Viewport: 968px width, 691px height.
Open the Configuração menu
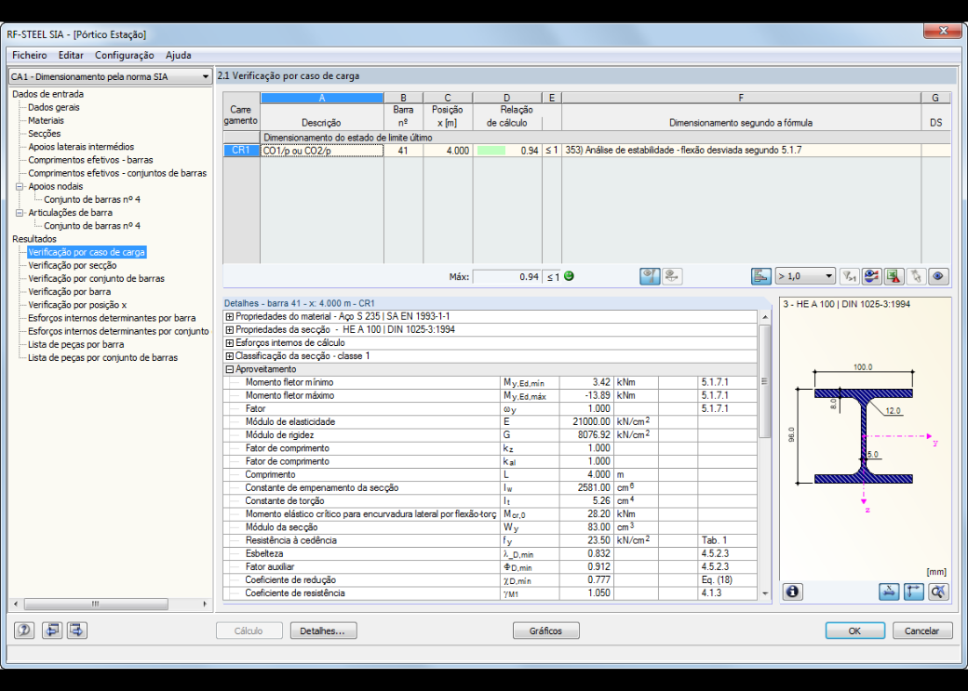(125, 55)
